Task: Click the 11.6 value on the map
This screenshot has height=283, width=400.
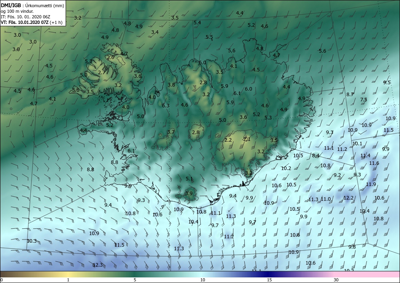Action: pyautogui.click(x=374, y=163)
